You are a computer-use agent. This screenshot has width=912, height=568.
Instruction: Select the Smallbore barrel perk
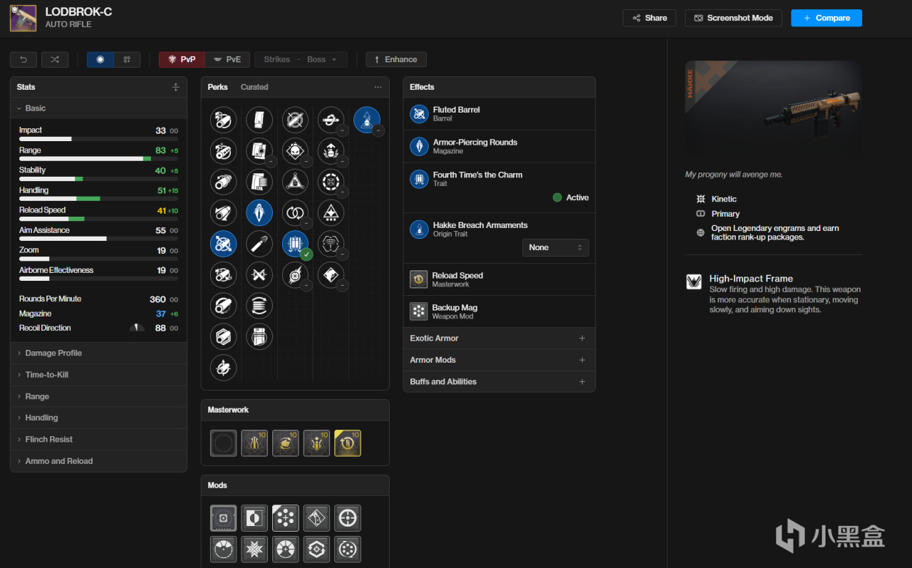(224, 367)
